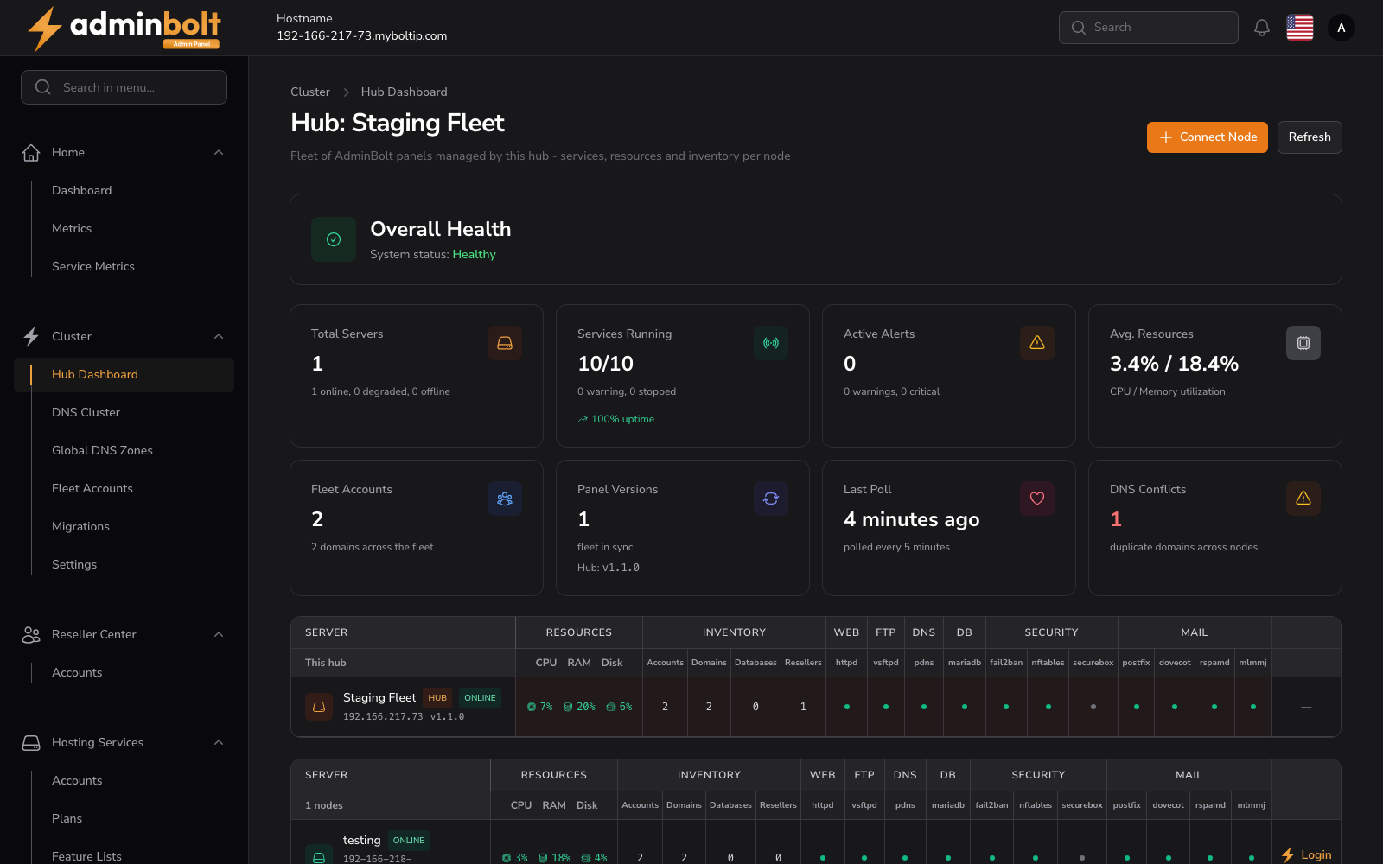Click the Cluster lightning bolt icon
This screenshot has width=1383, height=864.
pyautogui.click(x=31, y=337)
